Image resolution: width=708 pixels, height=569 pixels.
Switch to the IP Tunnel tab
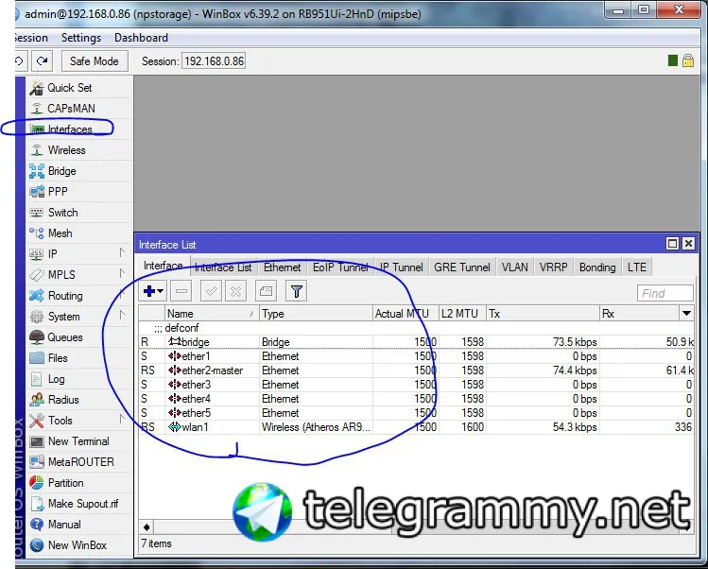coord(402,267)
